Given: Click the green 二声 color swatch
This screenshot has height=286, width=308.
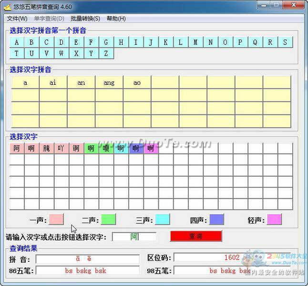Looking at the screenshot, I should 108,219.
